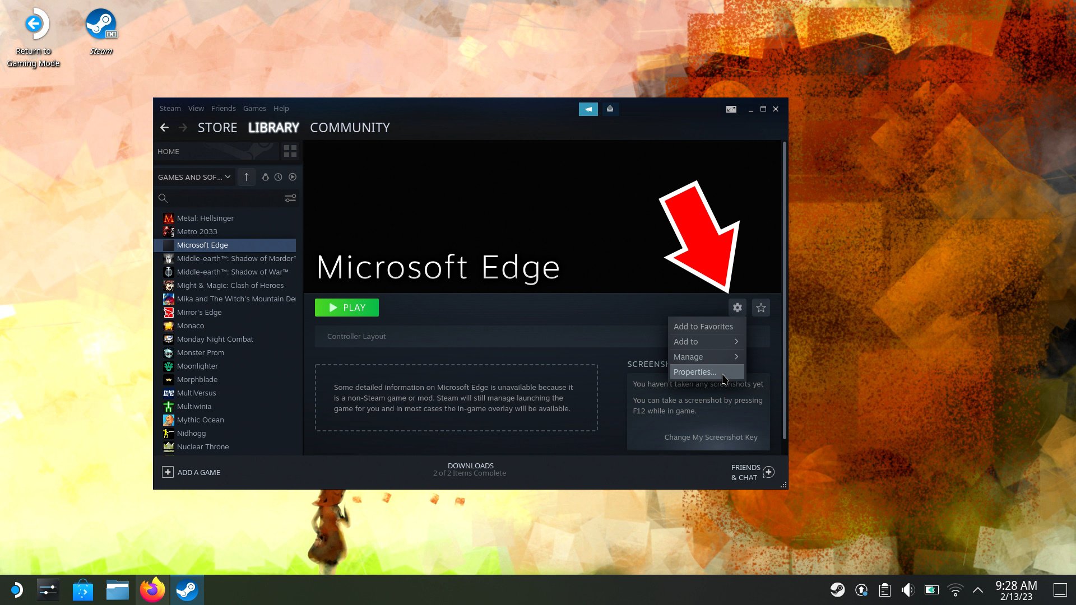Viewport: 1076px width, 605px height.
Task: Expand the Add to submenu arrow
Action: pyautogui.click(x=736, y=341)
